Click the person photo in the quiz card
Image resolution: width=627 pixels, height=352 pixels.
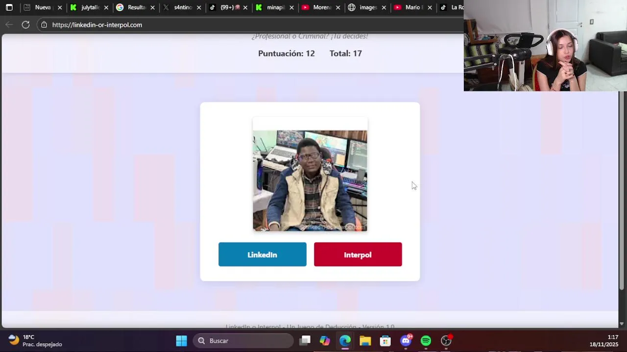(x=310, y=180)
